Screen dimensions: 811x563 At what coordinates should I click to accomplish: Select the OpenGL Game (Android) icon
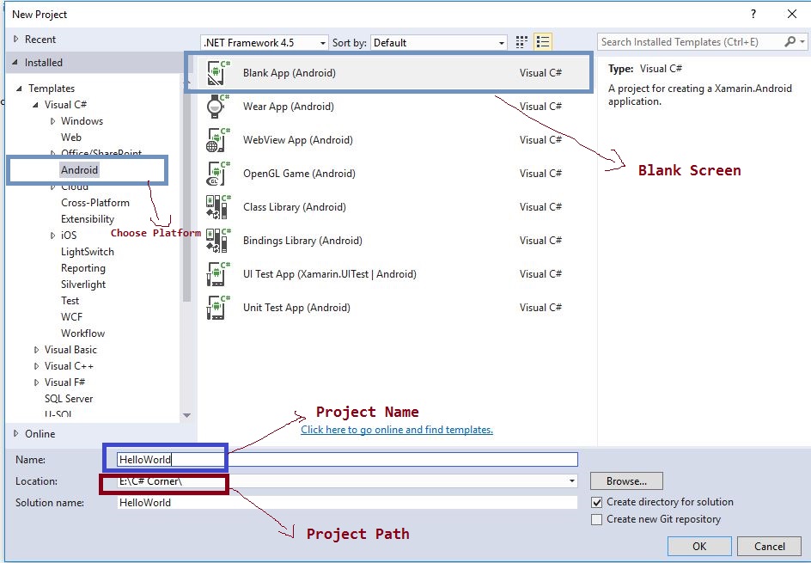tap(218, 174)
